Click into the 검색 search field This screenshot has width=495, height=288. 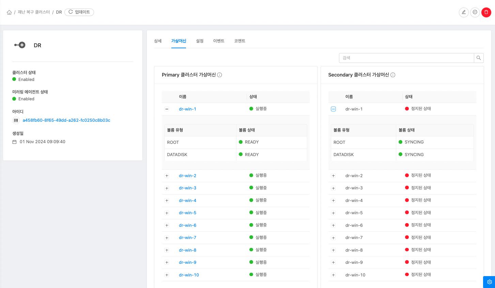pos(406,58)
